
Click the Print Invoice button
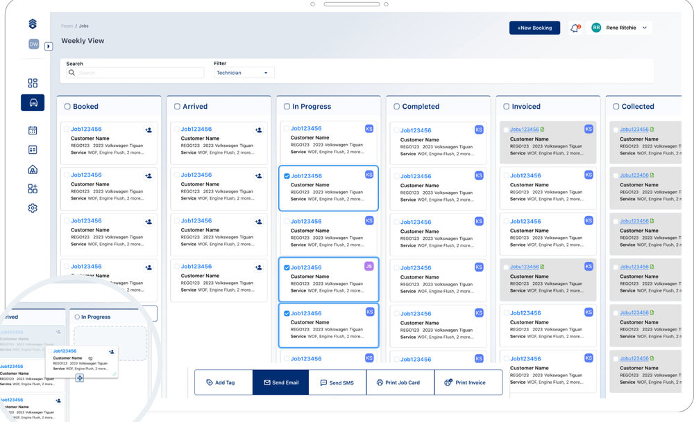pos(468,383)
